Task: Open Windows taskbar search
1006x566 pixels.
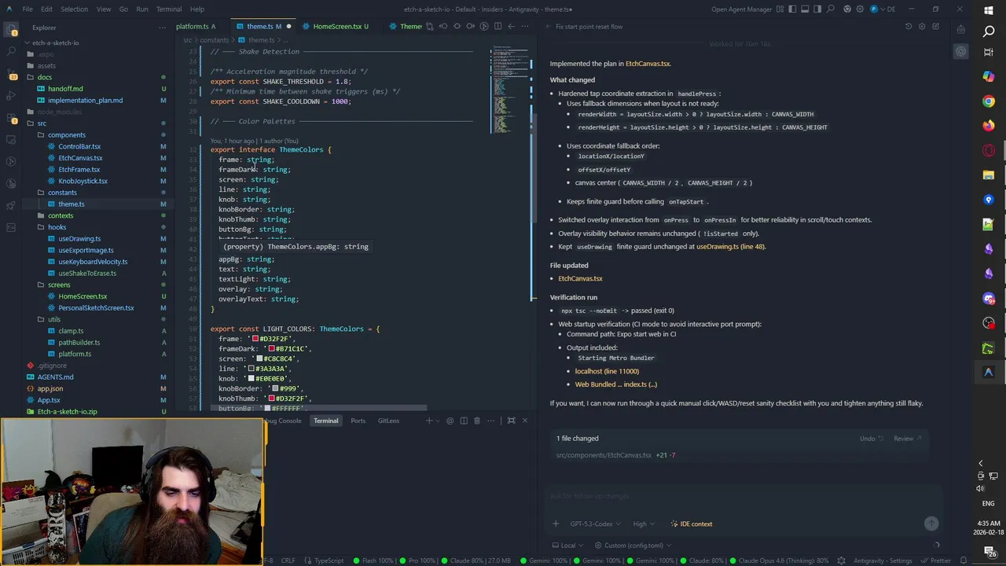Action: 989,31
